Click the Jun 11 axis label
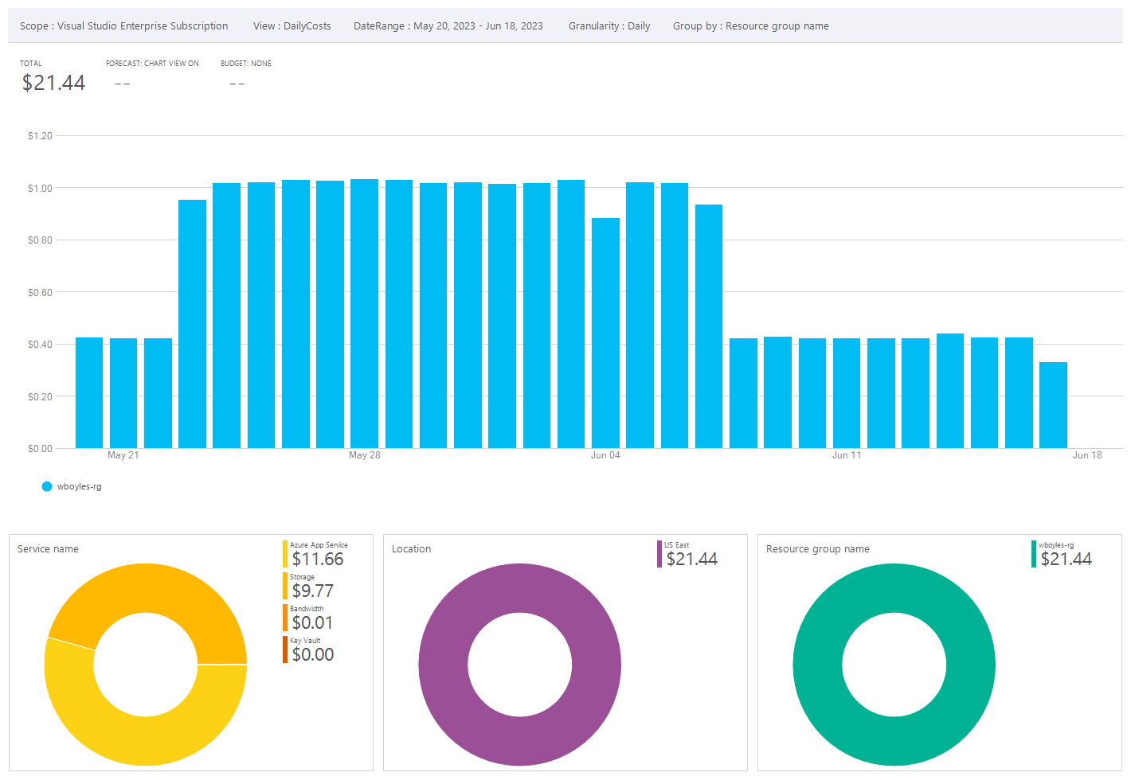This screenshot has height=780, width=1131. pyautogui.click(x=847, y=455)
